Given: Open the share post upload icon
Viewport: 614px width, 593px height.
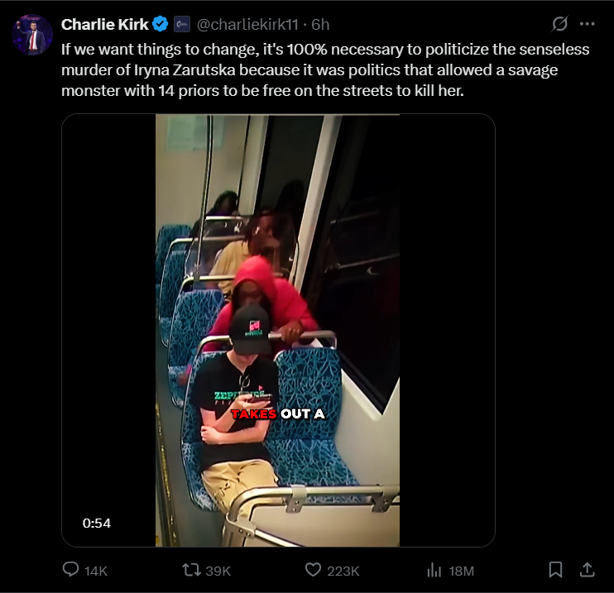Looking at the screenshot, I should pyautogui.click(x=587, y=570).
